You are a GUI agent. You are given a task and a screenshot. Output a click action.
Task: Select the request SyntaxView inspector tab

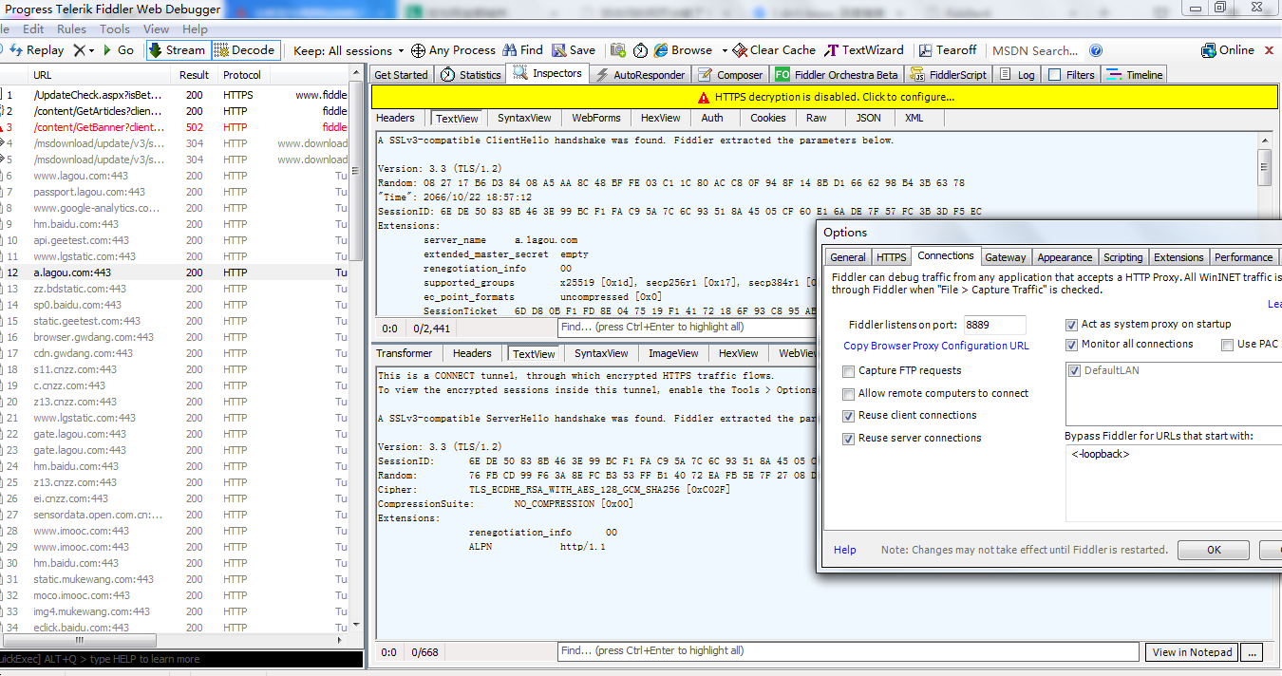(523, 118)
